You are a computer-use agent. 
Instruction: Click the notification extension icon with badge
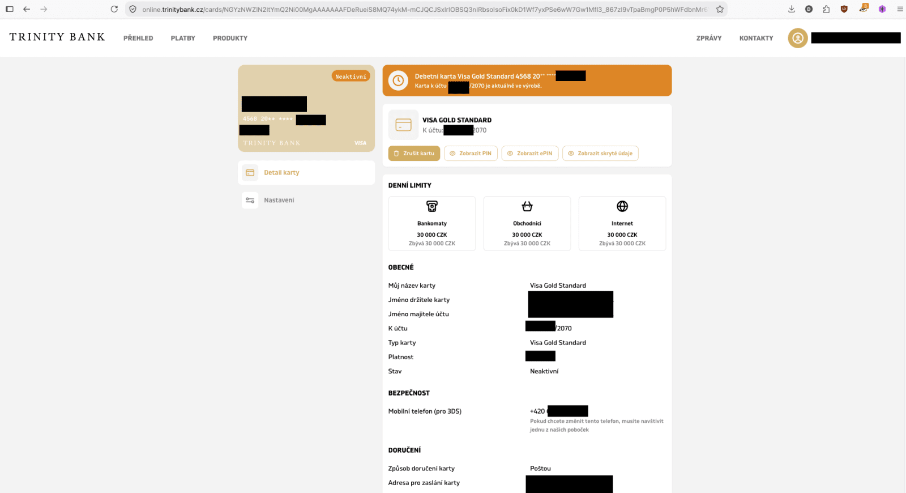point(864,8)
